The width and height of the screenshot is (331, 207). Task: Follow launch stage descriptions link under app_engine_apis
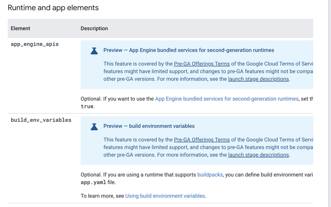pos(258,79)
